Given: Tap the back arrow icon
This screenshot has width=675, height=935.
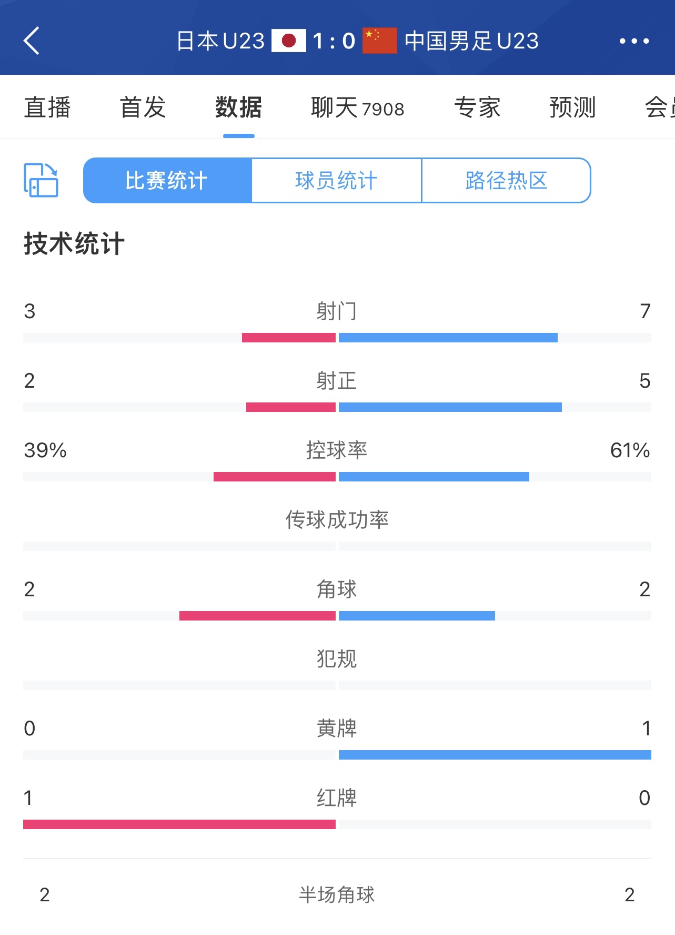Looking at the screenshot, I should click(x=32, y=41).
